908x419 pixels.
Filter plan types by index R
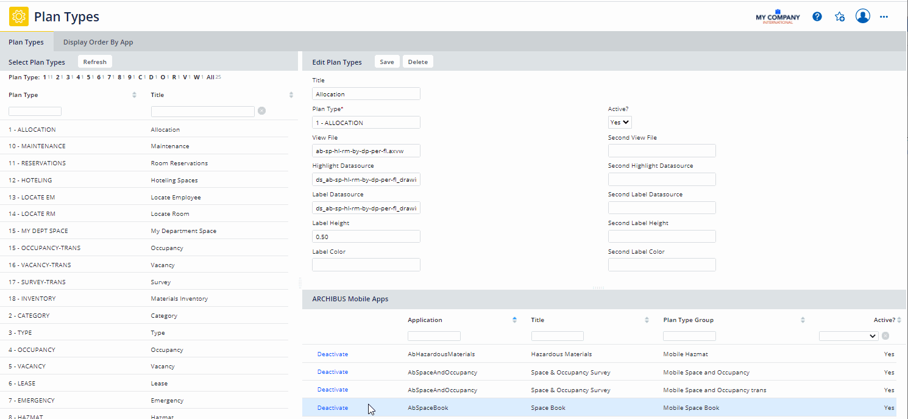(174, 77)
